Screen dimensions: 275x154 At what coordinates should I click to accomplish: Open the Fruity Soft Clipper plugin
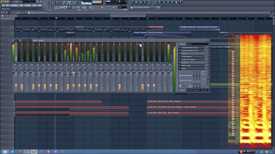coord(192,59)
